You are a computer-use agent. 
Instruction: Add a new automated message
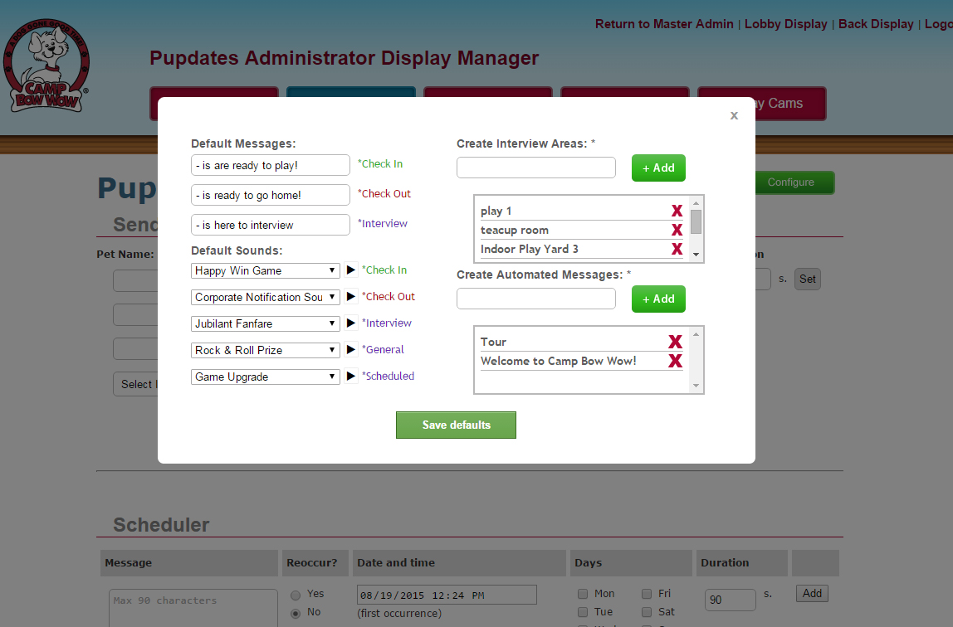[658, 299]
